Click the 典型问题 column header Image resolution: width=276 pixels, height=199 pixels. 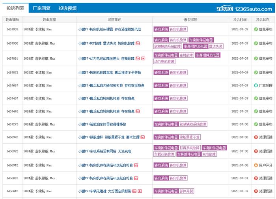click(x=190, y=20)
